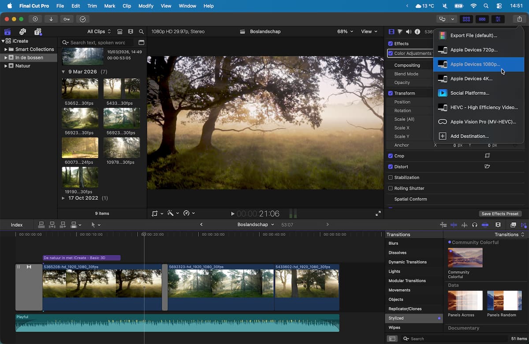Screen dimensions: 529x344
Task: Toggle viewer full screen arrows icon
Action: point(378,213)
